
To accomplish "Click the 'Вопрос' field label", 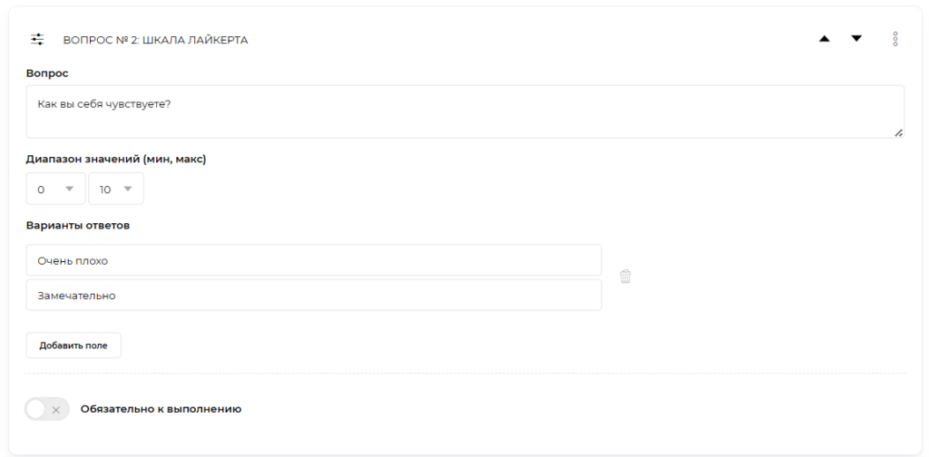I will (47, 73).
